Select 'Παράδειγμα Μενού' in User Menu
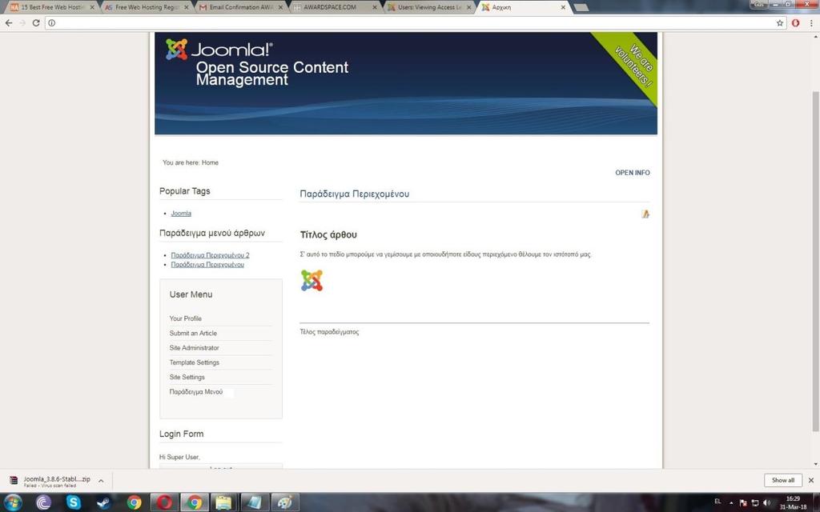820x512 pixels. click(x=196, y=391)
